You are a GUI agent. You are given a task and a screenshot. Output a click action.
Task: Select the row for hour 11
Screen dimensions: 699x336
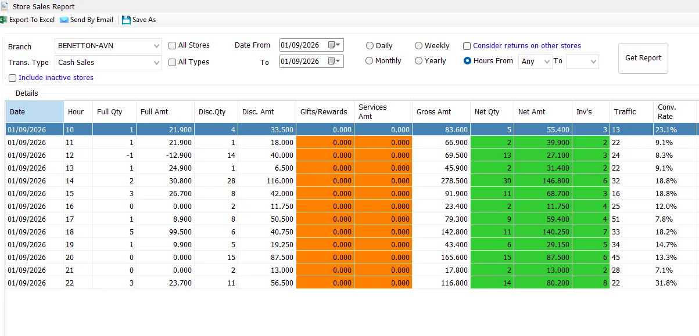click(x=351, y=142)
